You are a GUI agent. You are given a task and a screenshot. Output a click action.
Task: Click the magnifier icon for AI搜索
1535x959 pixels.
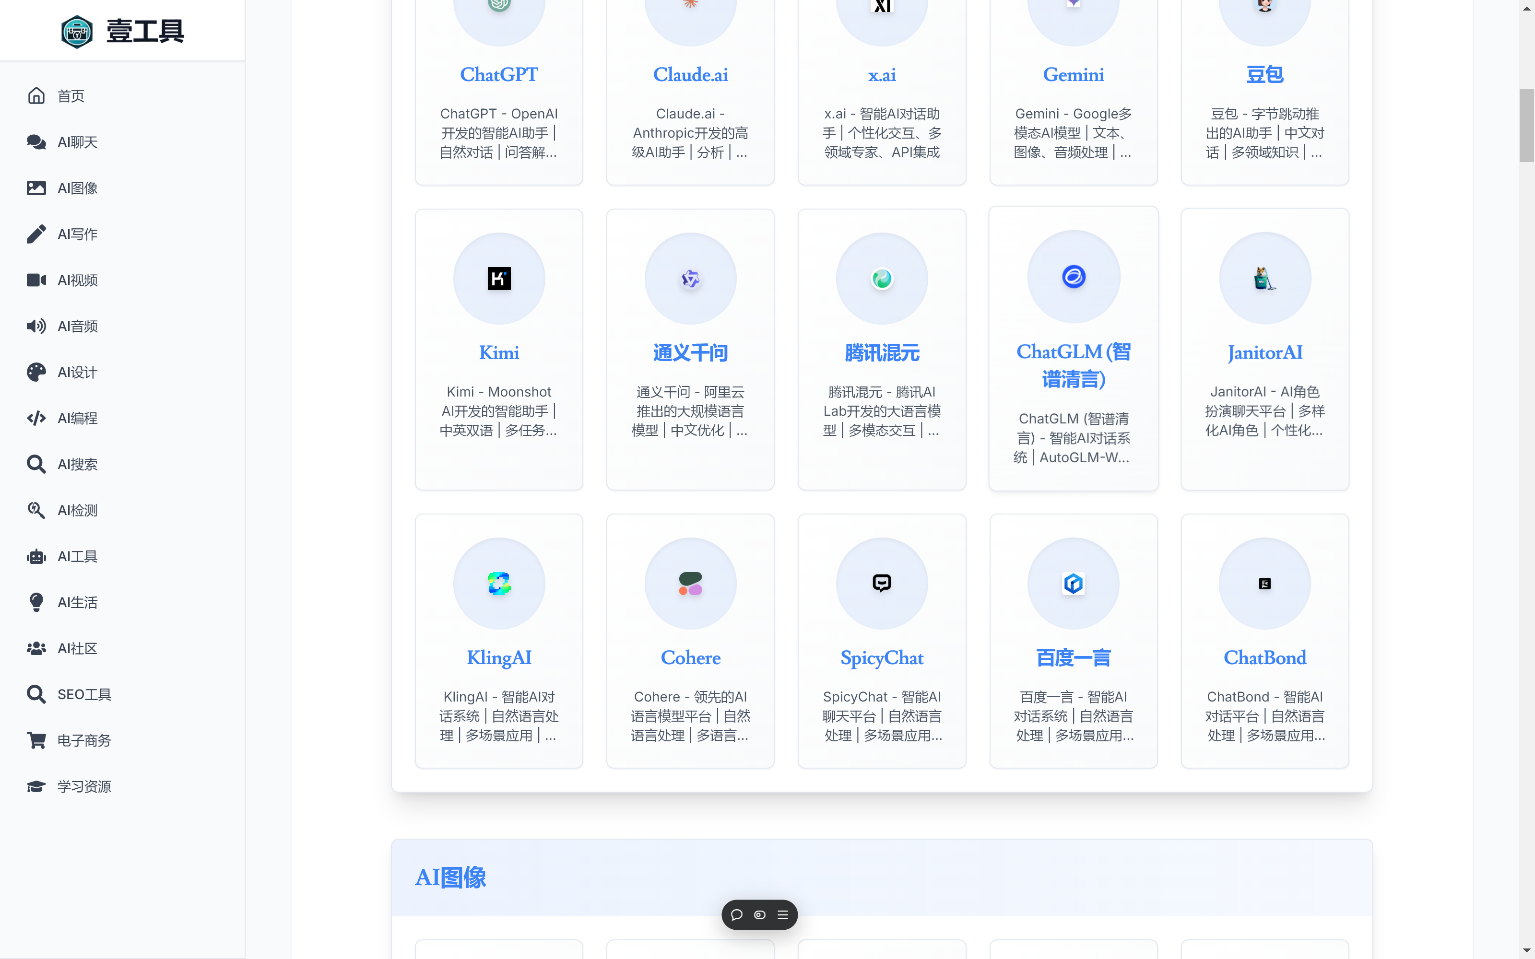(36, 464)
